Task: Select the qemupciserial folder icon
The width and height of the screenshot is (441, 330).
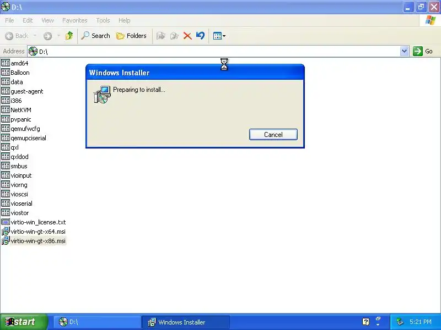Action: pos(6,138)
